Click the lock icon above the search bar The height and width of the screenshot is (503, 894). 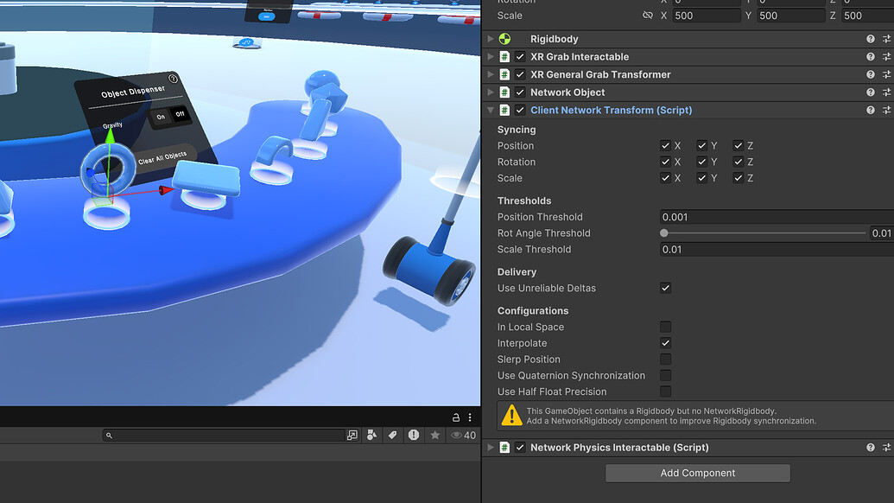tap(455, 417)
